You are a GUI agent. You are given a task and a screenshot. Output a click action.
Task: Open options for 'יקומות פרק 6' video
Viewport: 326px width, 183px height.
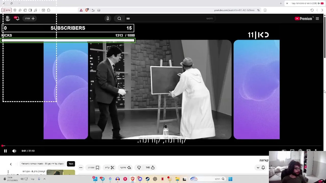(8, 172)
